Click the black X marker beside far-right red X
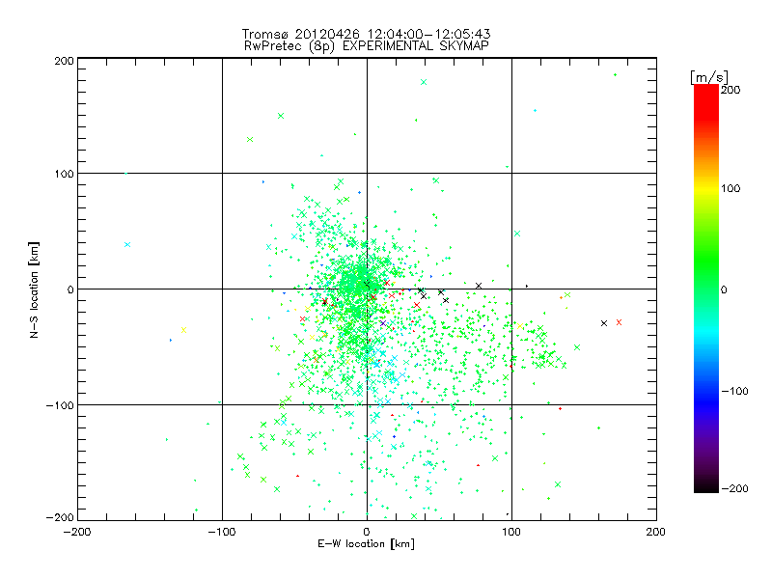Screen dimensions: 772x579 tap(604, 323)
